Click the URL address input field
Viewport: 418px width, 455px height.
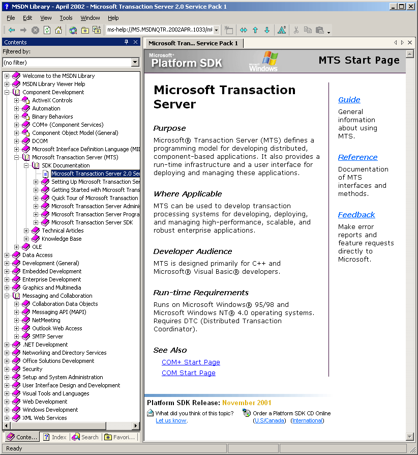160,30
